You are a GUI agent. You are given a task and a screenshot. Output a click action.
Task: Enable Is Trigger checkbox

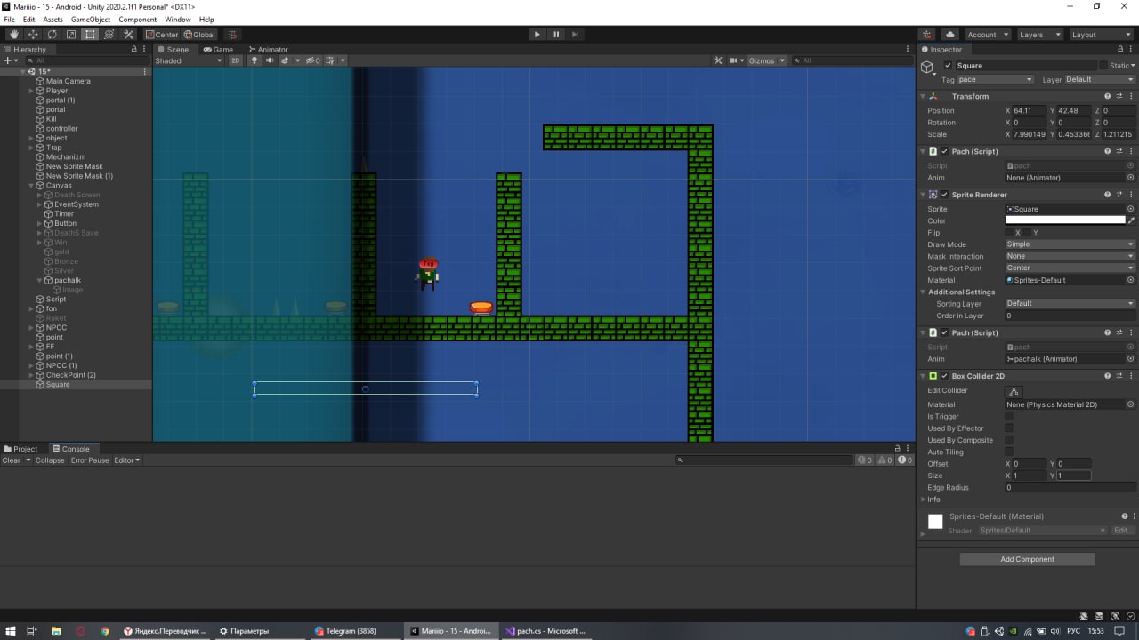pyautogui.click(x=1009, y=416)
